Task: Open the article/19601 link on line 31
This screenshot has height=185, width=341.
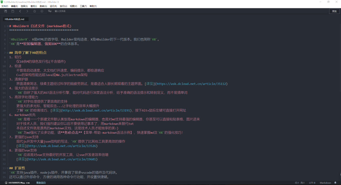Action: tap(62, 159)
